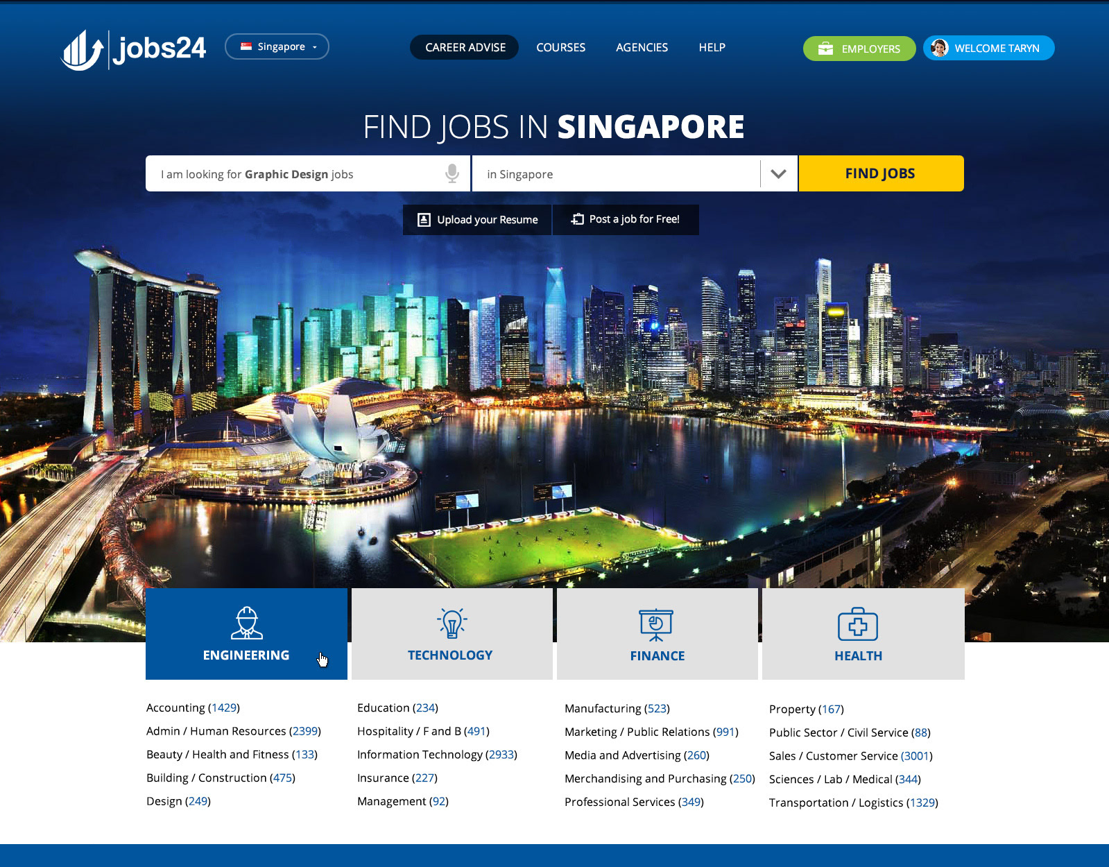
Task: Click the Technology lightbulb icon
Action: click(452, 623)
